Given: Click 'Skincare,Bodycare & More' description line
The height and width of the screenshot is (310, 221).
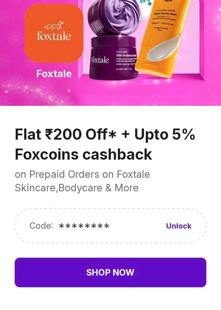Looking at the screenshot, I should (x=77, y=188).
